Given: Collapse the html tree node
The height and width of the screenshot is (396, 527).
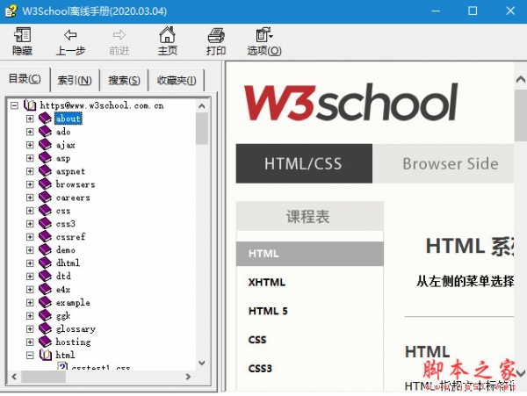Looking at the screenshot, I should click(x=30, y=355).
